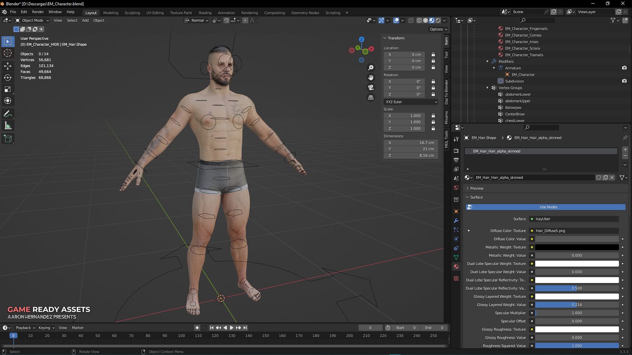632x355 pixels.
Task: Play the animation forward
Action: 231,328
